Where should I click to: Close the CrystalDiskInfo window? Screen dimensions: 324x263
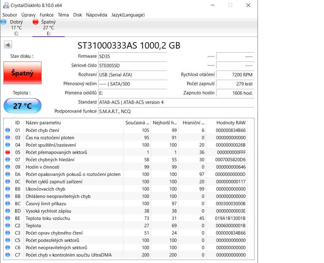[248, 5]
